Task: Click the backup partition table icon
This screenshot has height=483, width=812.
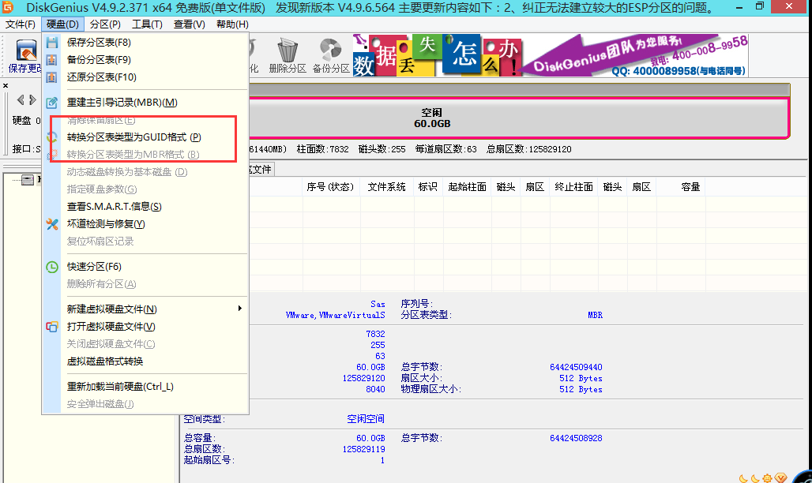Action: coord(52,59)
